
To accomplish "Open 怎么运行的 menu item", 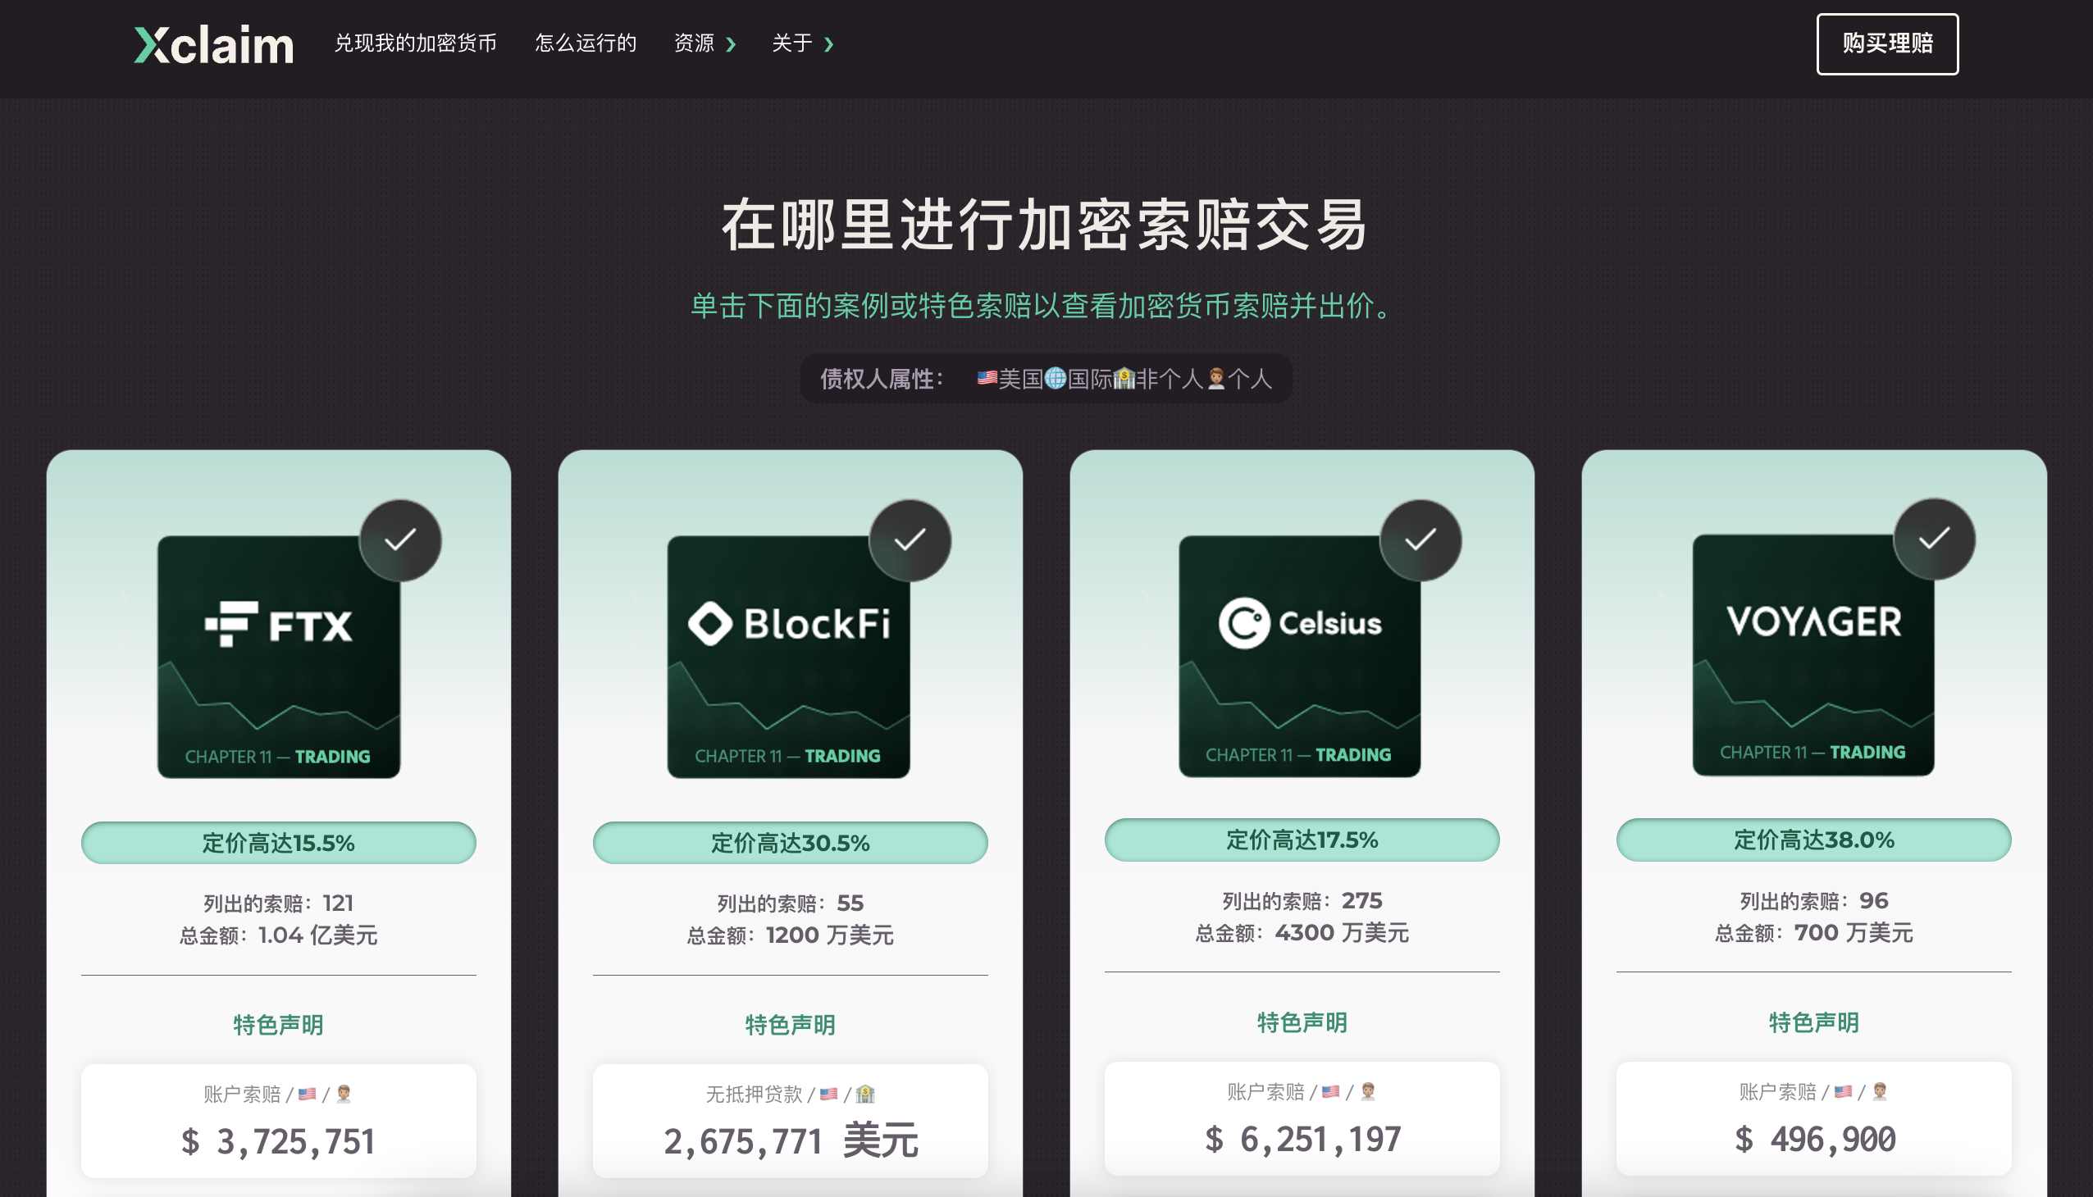I will point(586,43).
